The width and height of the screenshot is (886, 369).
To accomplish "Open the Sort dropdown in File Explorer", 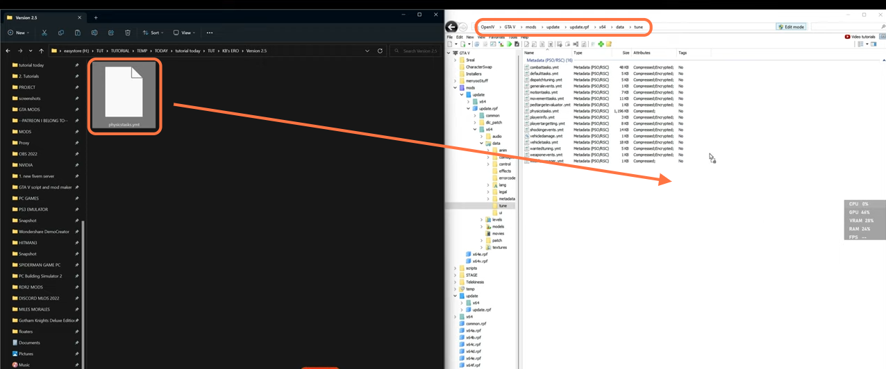I will 153,33.
